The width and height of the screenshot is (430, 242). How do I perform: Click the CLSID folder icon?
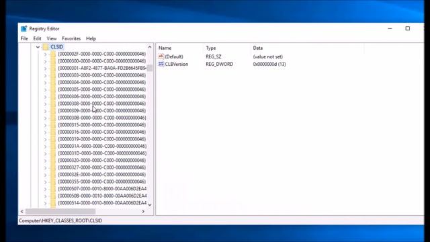(x=46, y=47)
